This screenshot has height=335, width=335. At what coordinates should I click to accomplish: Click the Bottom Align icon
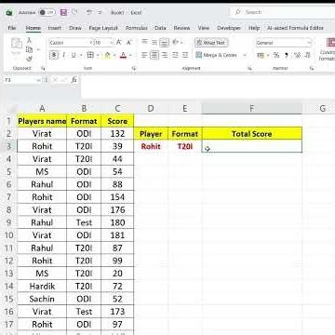[x=164, y=42]
